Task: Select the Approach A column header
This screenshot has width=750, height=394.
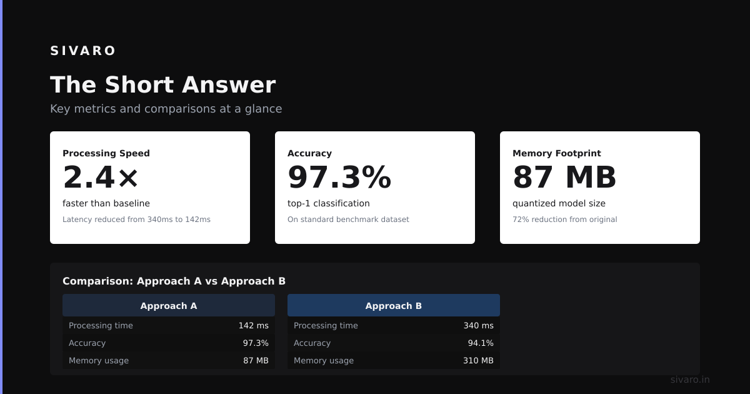Action: click(169, 305)
